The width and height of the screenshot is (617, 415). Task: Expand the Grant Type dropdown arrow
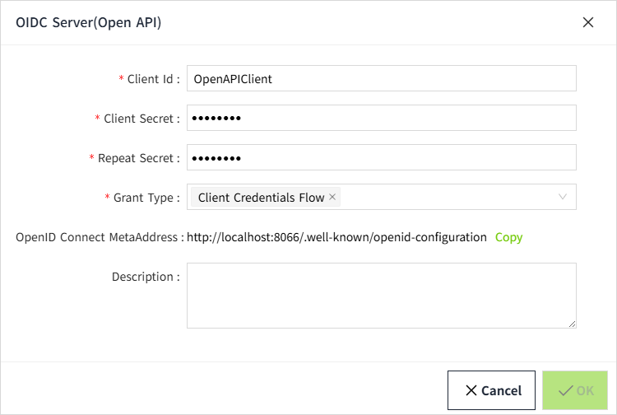(x=563, y=197)
